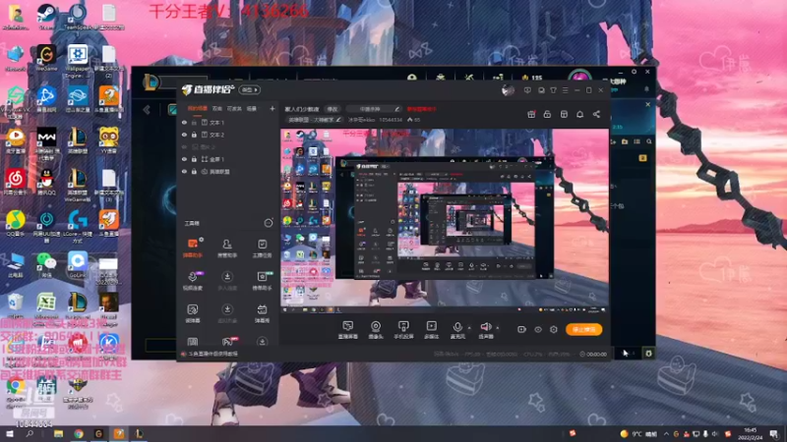This screenshot has height=442, width=787.
Task: Open the 房管助手 tool
Action: coord(227,248)
